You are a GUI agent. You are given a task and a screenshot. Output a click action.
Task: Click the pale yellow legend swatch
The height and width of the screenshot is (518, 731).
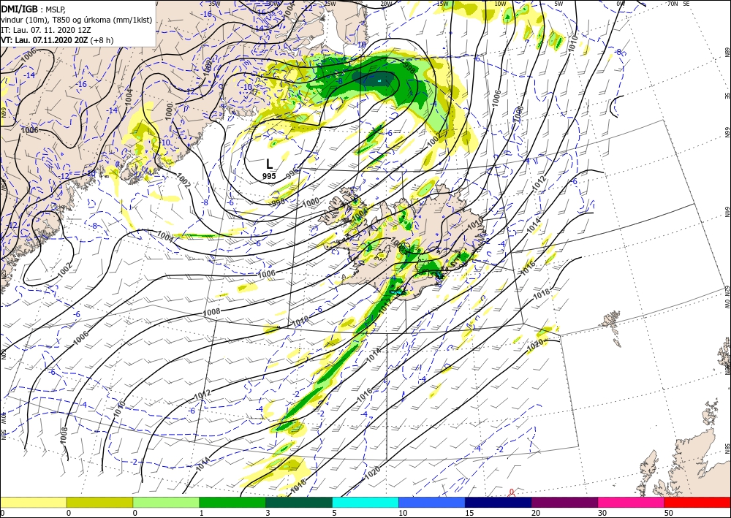point(33,502)
